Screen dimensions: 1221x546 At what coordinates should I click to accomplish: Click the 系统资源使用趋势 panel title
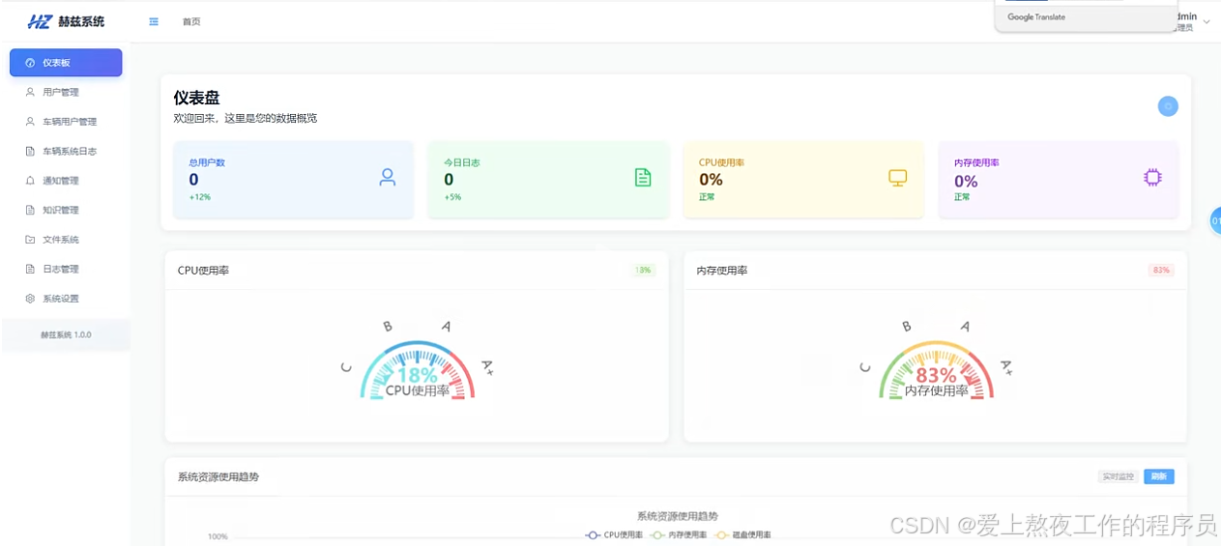tap(218, 476)
